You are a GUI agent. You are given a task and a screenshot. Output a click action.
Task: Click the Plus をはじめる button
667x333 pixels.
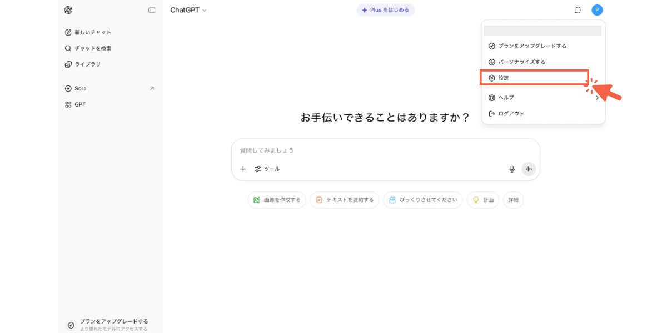point(386,10)
